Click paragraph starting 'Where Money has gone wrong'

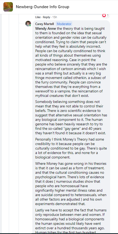tap(71, 184)
